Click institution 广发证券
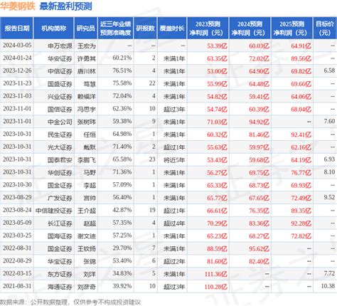The image size is (337, 306). 60,198
